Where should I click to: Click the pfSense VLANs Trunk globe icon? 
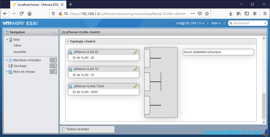point(70,86)
